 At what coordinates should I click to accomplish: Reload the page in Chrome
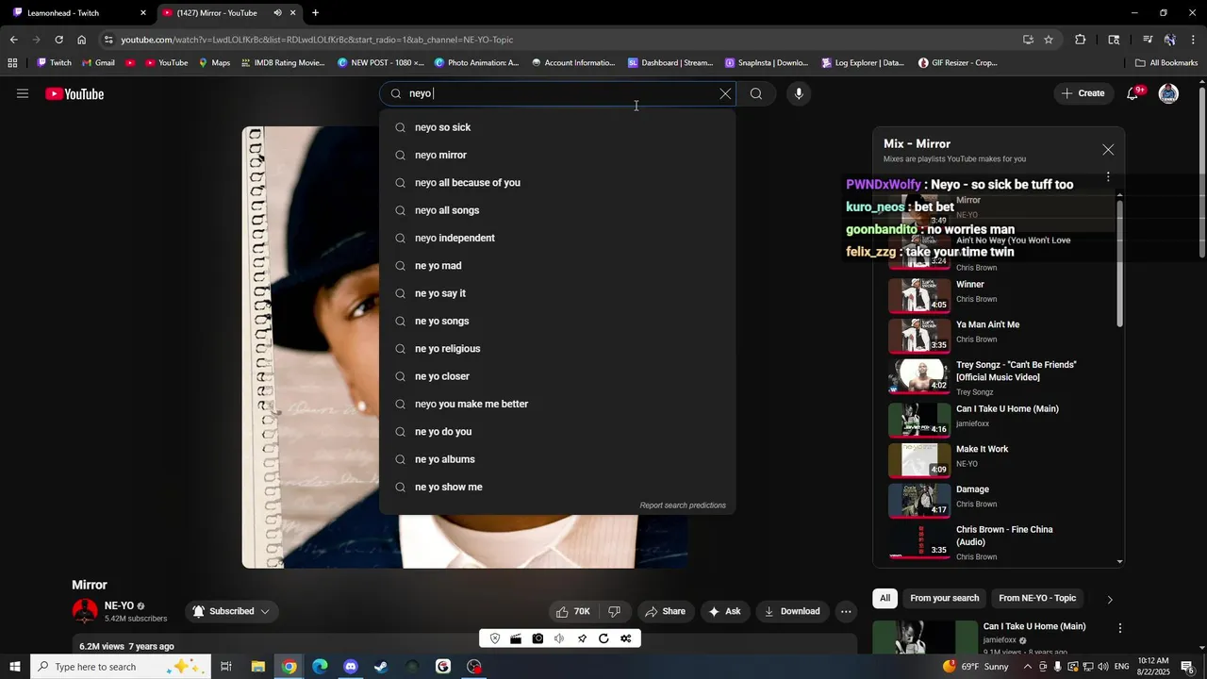click(x=58, y=40)
